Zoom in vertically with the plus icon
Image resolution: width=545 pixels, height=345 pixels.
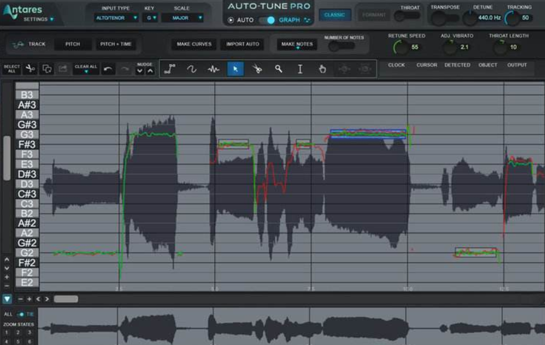tap(6, 277)
